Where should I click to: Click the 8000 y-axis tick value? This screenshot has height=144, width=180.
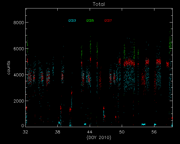pos(19,22)
